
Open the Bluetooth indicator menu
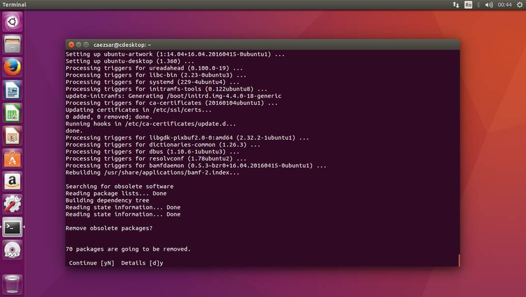pos(478,5)
